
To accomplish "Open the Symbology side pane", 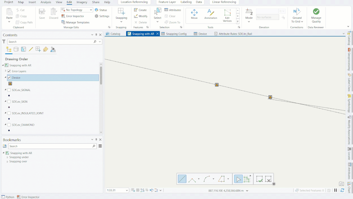I will [349, 103].
